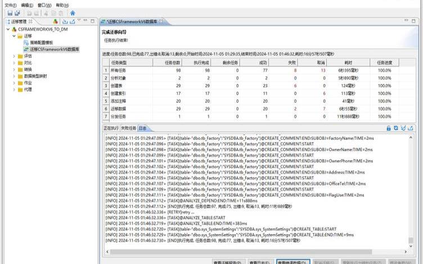
Task: Select the 创建表 row label
Action: coord(116,86)
